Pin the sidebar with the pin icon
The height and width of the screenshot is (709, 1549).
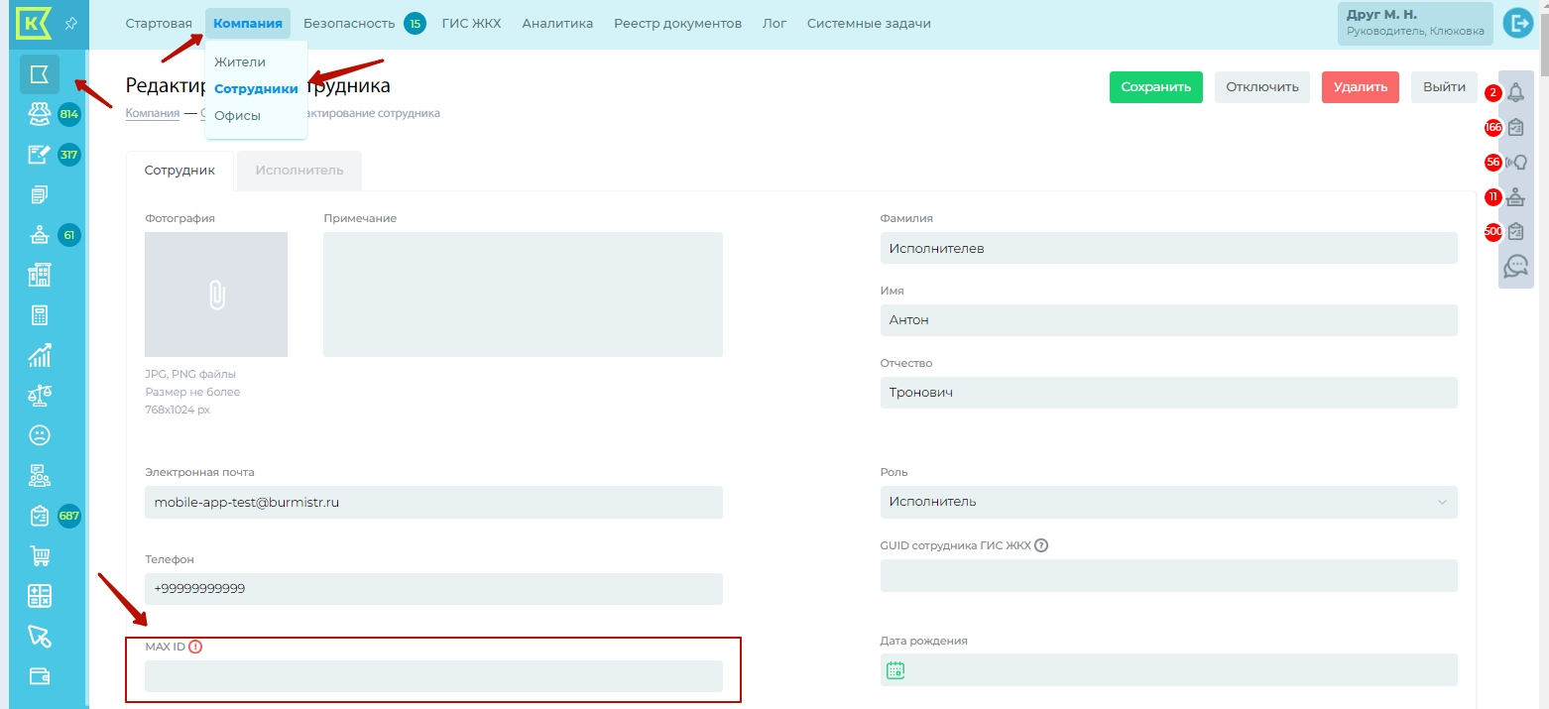click(x=71, y=24)
